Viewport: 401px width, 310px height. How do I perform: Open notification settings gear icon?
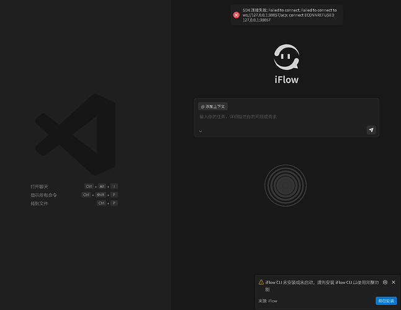pos(385,282)
